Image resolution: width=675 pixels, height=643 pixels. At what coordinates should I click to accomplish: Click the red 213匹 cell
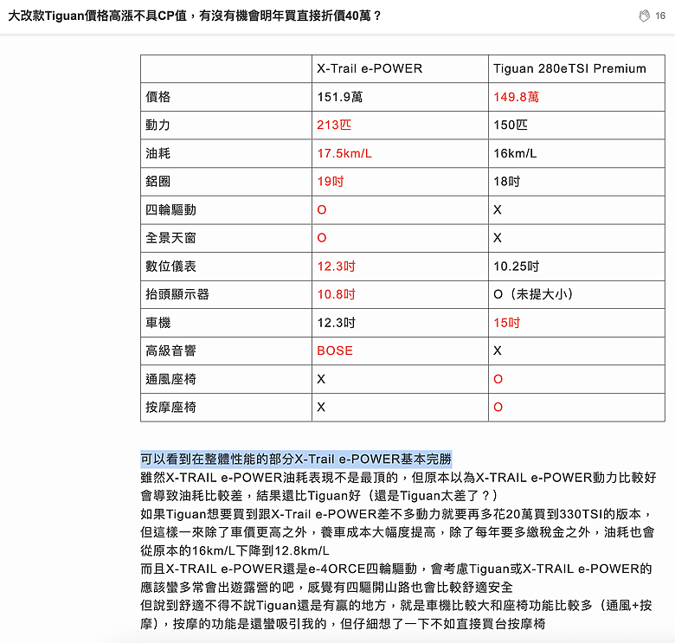[334, 125]
